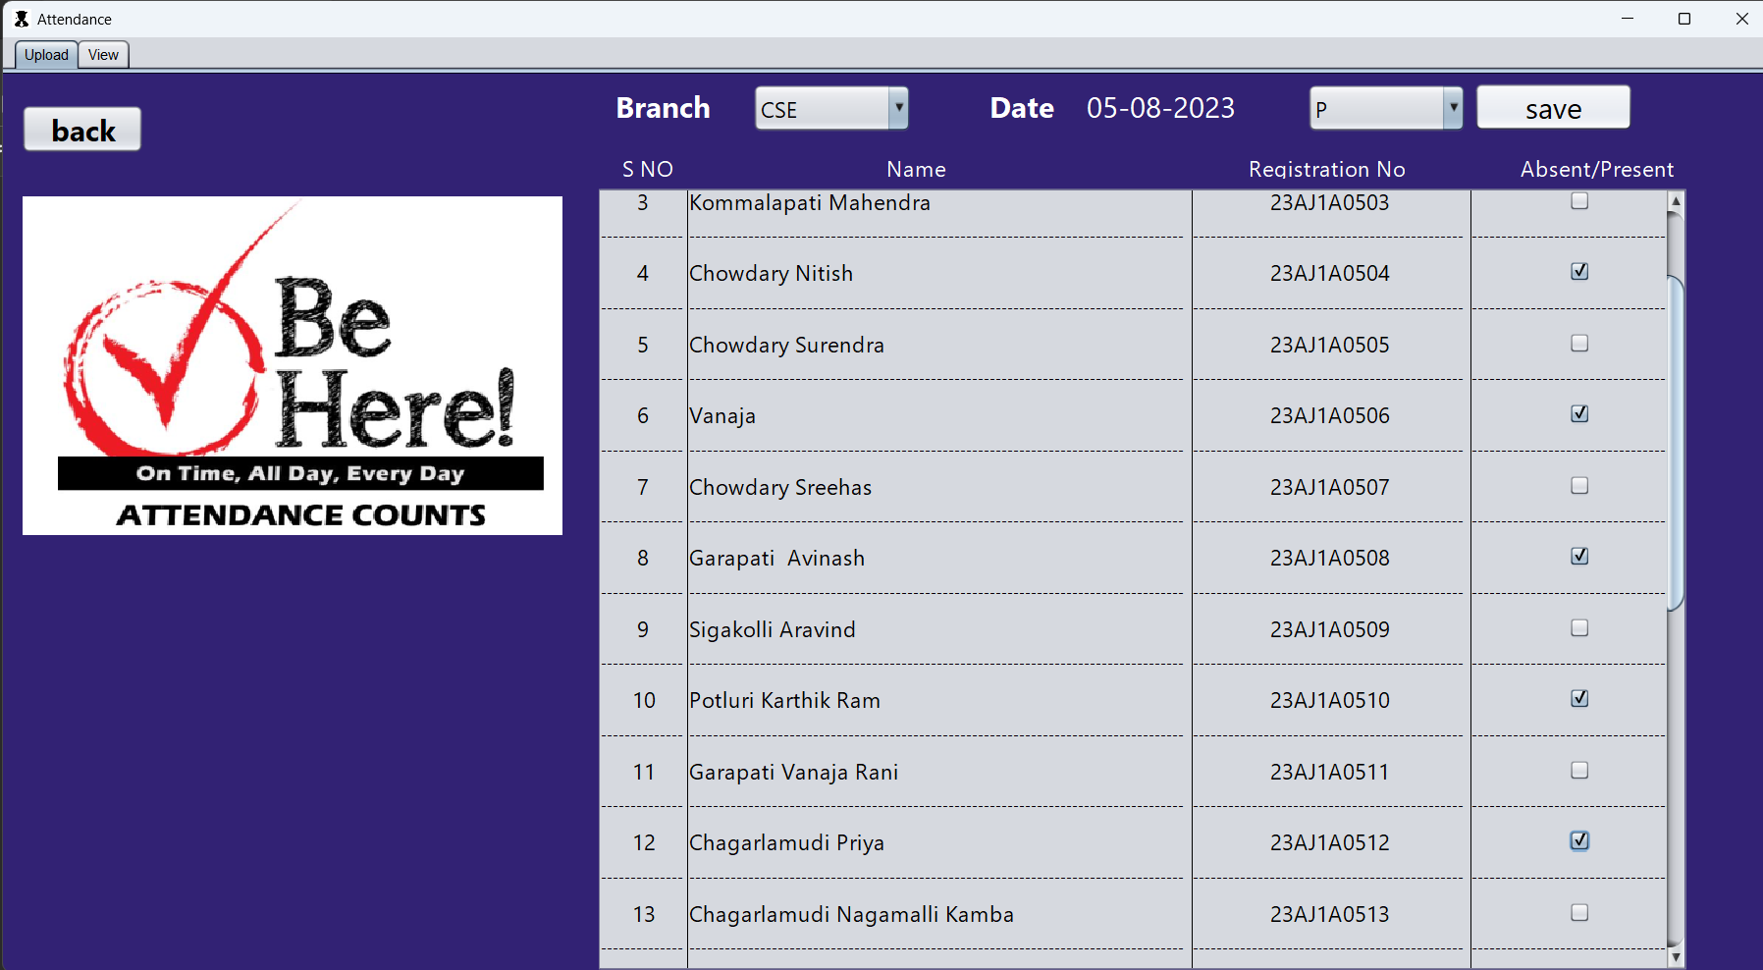
Task: Uncheck the attendance box for Vanaja
Action: click(1579, 414)
